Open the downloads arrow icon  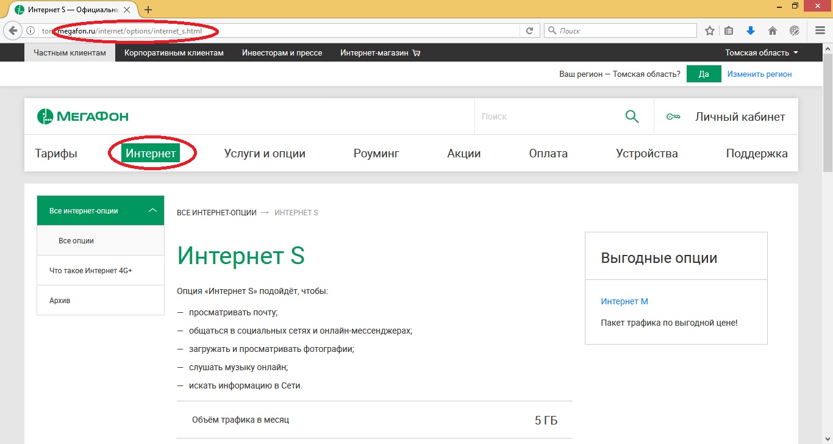tap(751, 29)
